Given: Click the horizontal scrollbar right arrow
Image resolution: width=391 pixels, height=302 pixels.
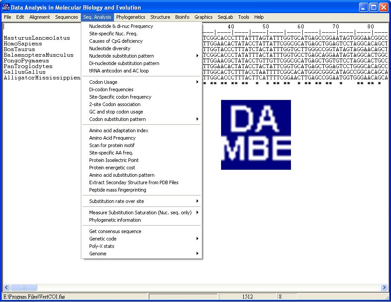Looking at the screenshot, I should point(384,288).
